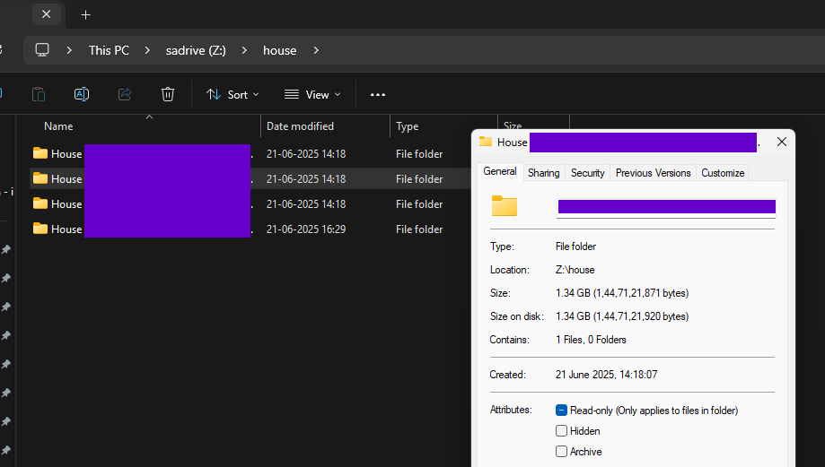The width and height of the screenshot is (825, 467).
Task: Enable the Hidden attribute checkbox
Action: 561,431
